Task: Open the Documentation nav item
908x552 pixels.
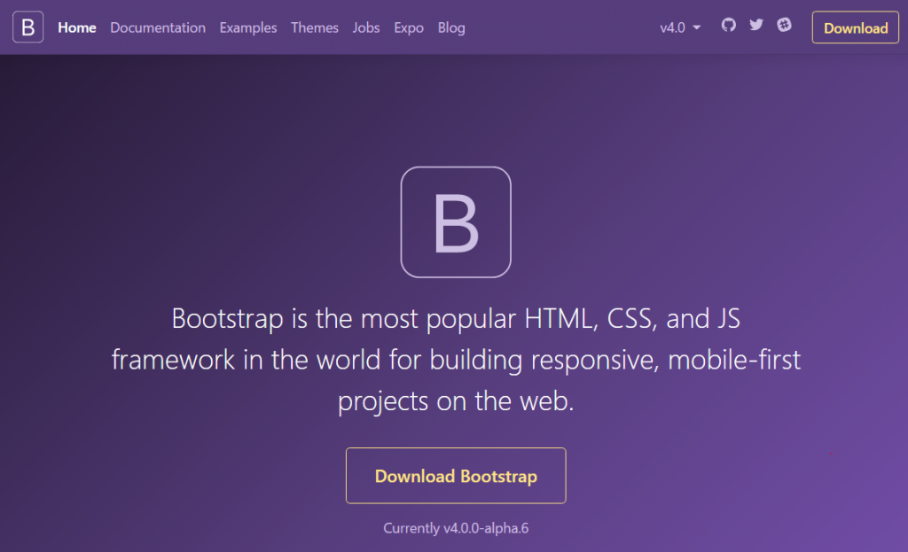Action: pos(158,27)
